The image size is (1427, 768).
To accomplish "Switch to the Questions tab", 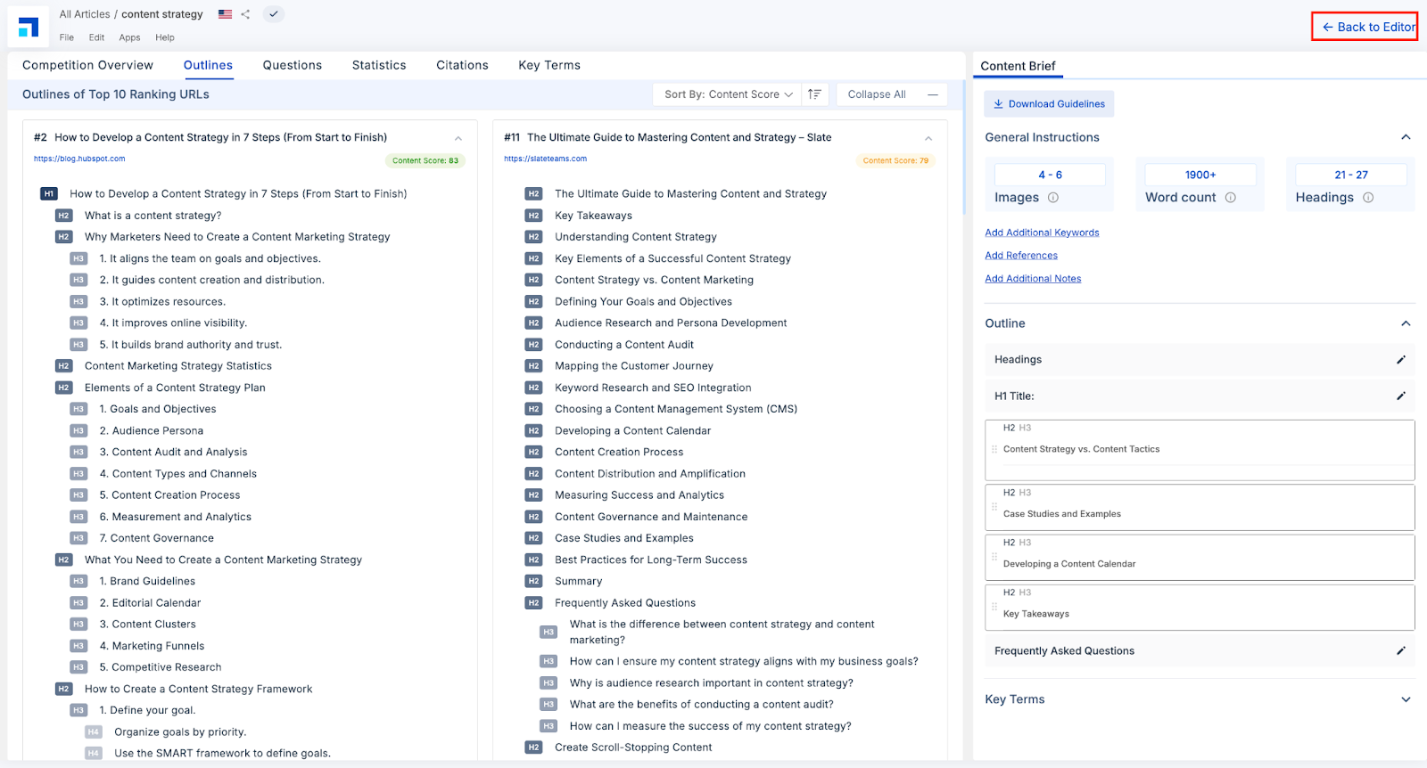I will pos(293,65).
